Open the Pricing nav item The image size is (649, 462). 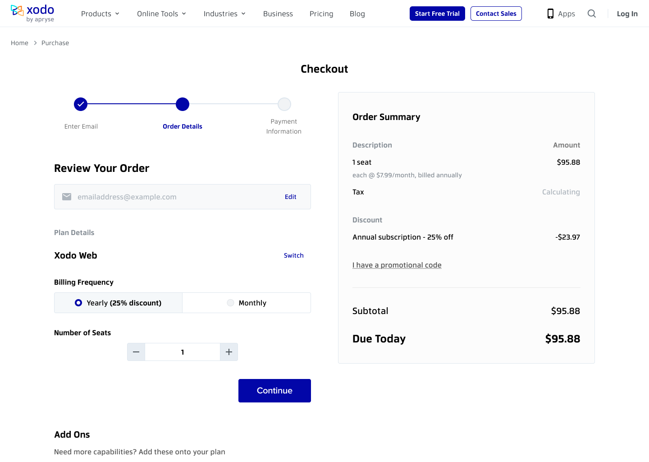pyautogui.click(x=321, y=14)
